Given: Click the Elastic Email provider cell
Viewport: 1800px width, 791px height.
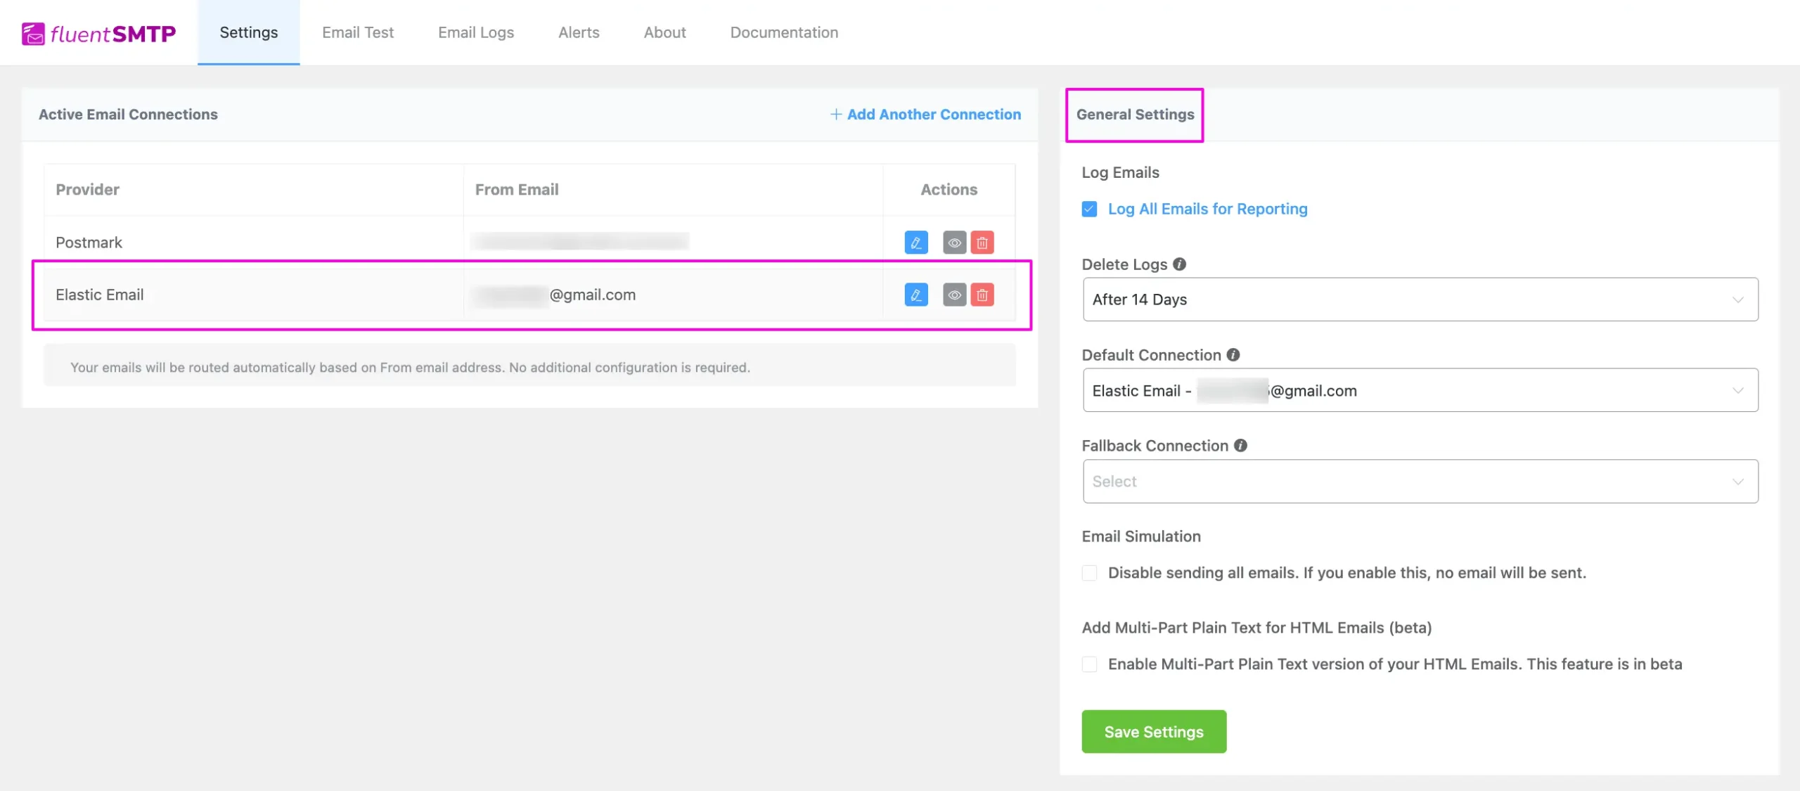Looking at the screenshot, I should pos(254,295).
